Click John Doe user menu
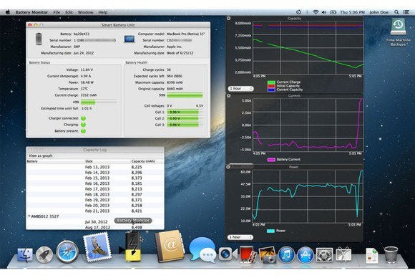Screen dimensions: 415x278 coord(379,12)
